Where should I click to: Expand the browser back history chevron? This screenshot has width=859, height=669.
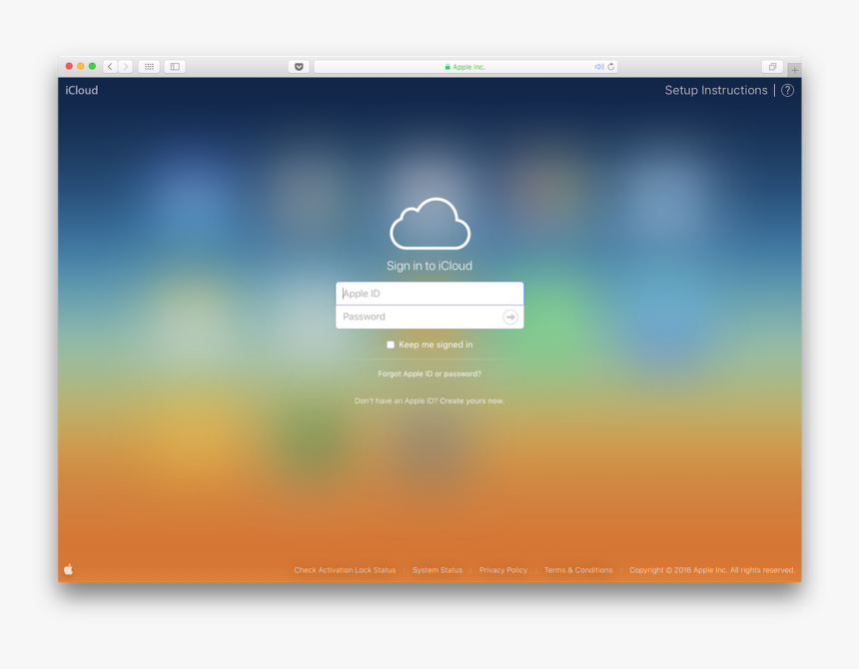tap(108, 66)
